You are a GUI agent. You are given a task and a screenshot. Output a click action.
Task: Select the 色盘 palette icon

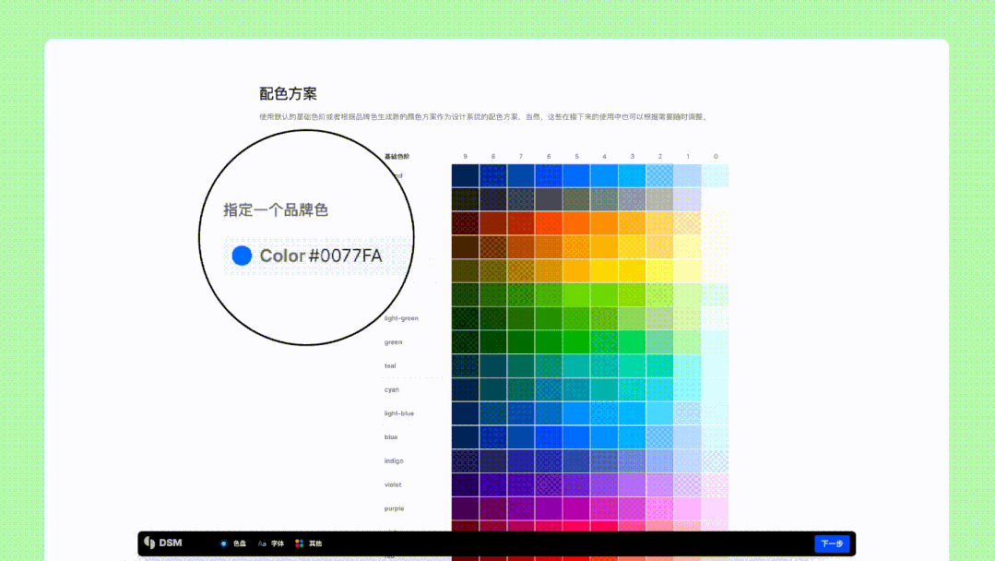point(223,543)
